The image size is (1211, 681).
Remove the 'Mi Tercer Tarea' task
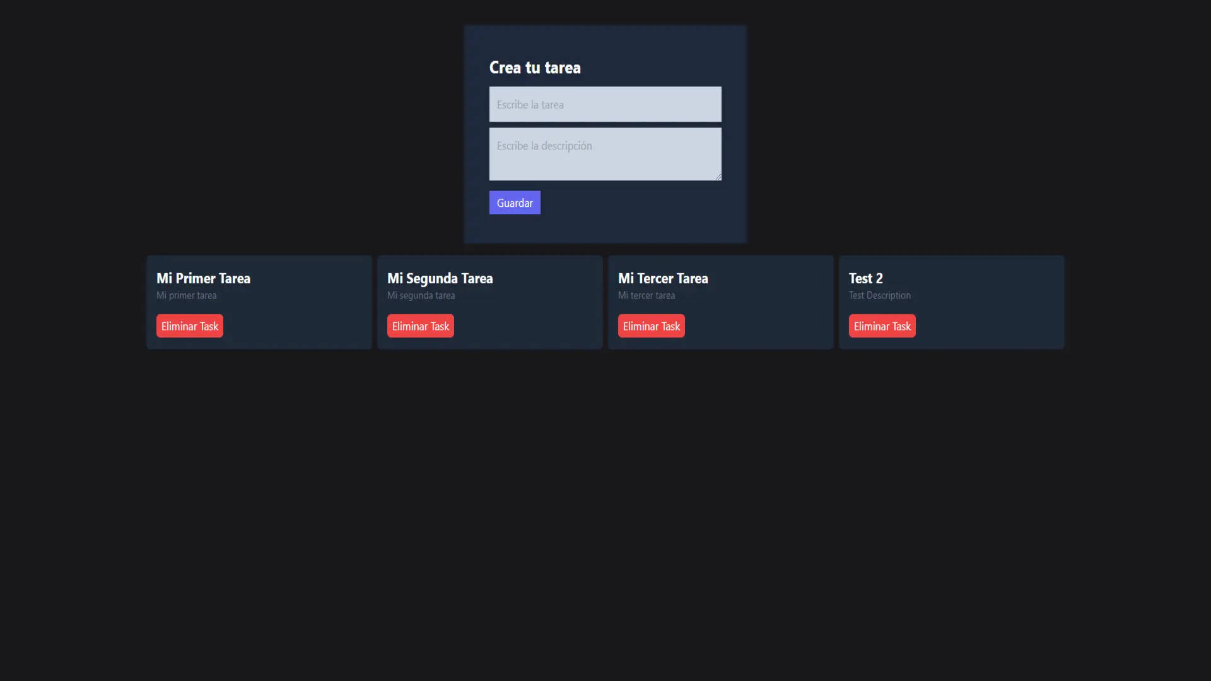(651, 326)
